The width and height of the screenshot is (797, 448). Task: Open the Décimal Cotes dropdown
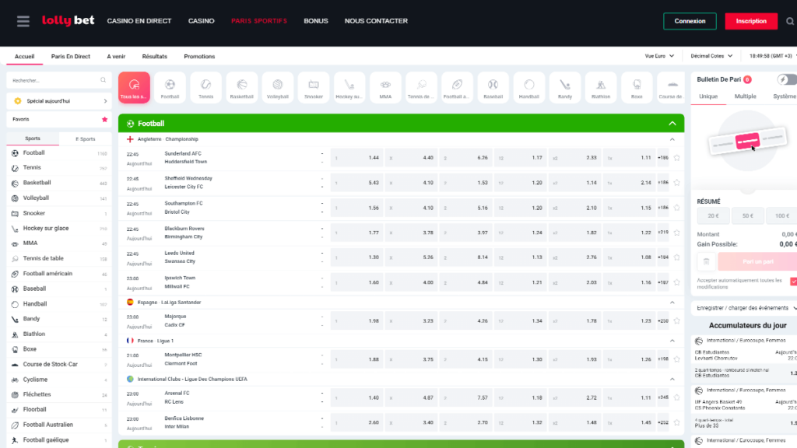click(711, 56)
